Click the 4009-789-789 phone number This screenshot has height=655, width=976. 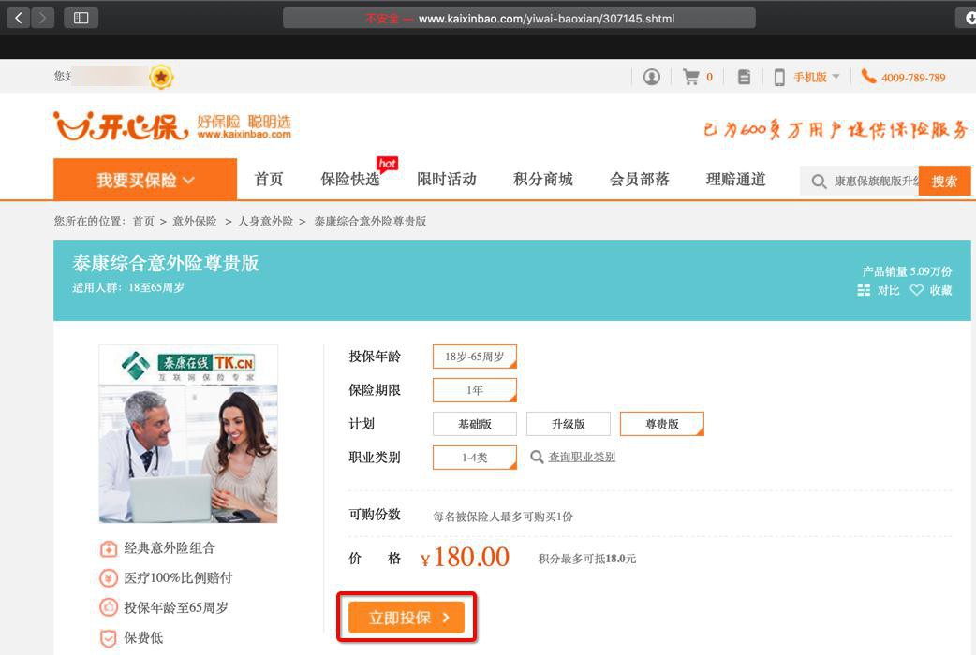[913, 78]
